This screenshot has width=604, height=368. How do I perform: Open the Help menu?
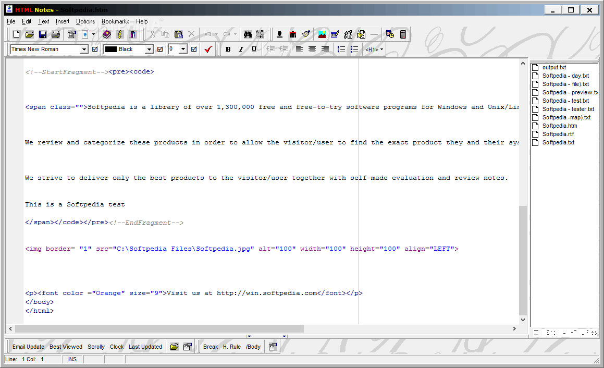click(x=142, y=21)
